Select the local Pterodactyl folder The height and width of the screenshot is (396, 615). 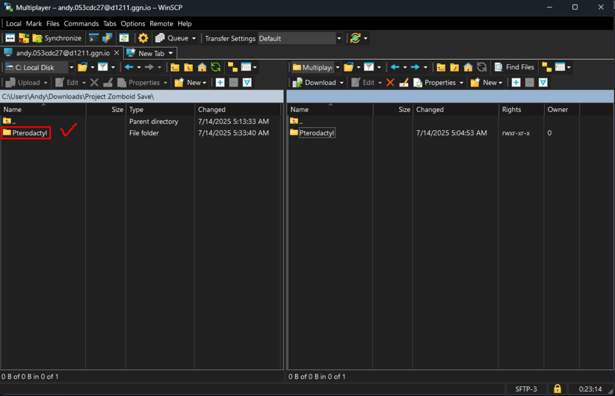pyautogui.click(x=29, y=133)
